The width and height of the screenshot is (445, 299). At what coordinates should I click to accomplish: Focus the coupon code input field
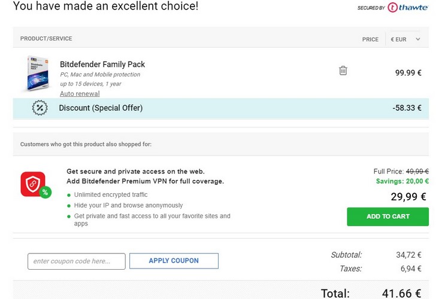point(76,261)
